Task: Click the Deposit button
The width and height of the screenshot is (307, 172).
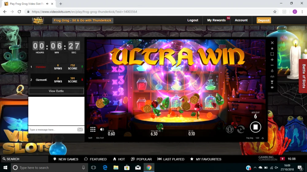Action: [x=264, y=20]
